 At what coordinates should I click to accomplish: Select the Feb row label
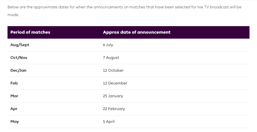pyautogui.click(x=14, y=83)
